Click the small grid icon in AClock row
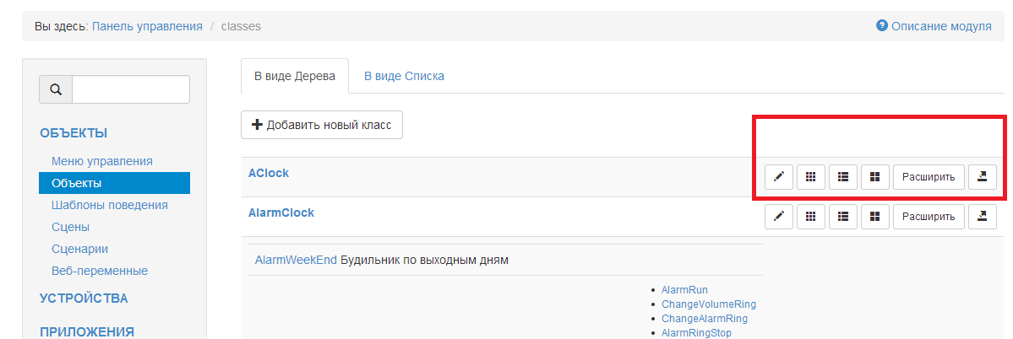Screen dimensions: 1013x339 point(811,177)
